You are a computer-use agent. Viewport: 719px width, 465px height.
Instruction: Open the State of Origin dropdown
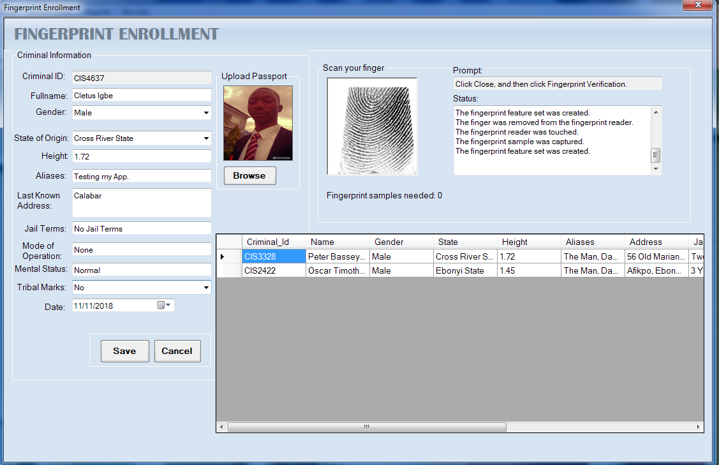pos(207,138)
